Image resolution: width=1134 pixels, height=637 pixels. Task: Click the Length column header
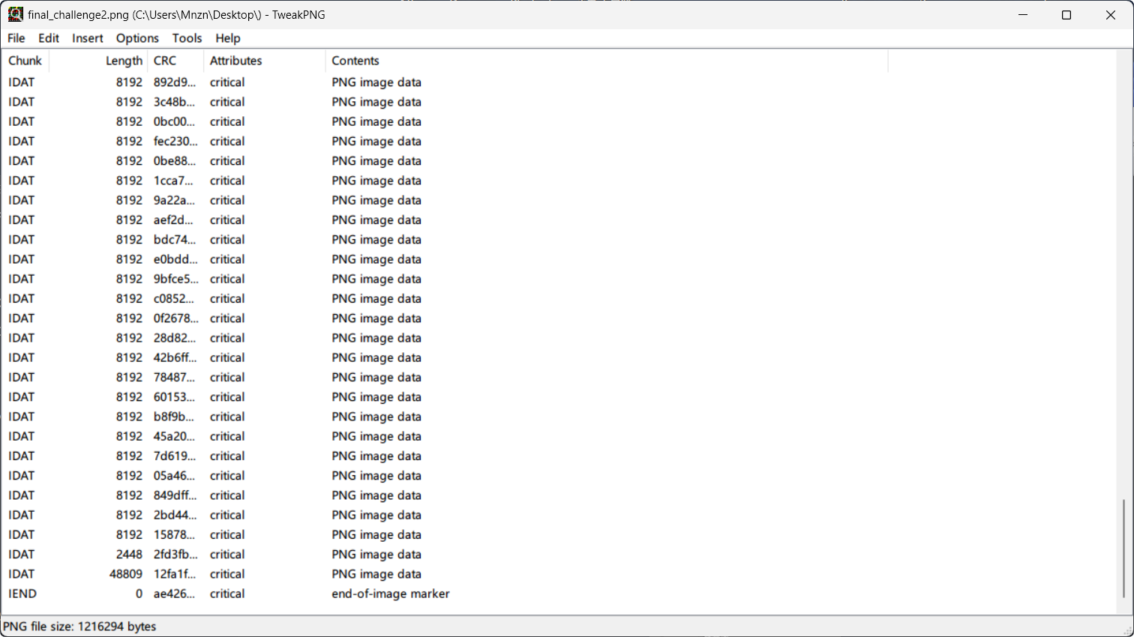[x=124, y=61]
